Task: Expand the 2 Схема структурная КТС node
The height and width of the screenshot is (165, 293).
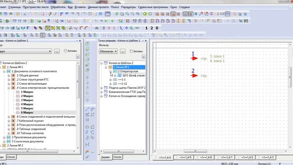Action: click(9, 79)
